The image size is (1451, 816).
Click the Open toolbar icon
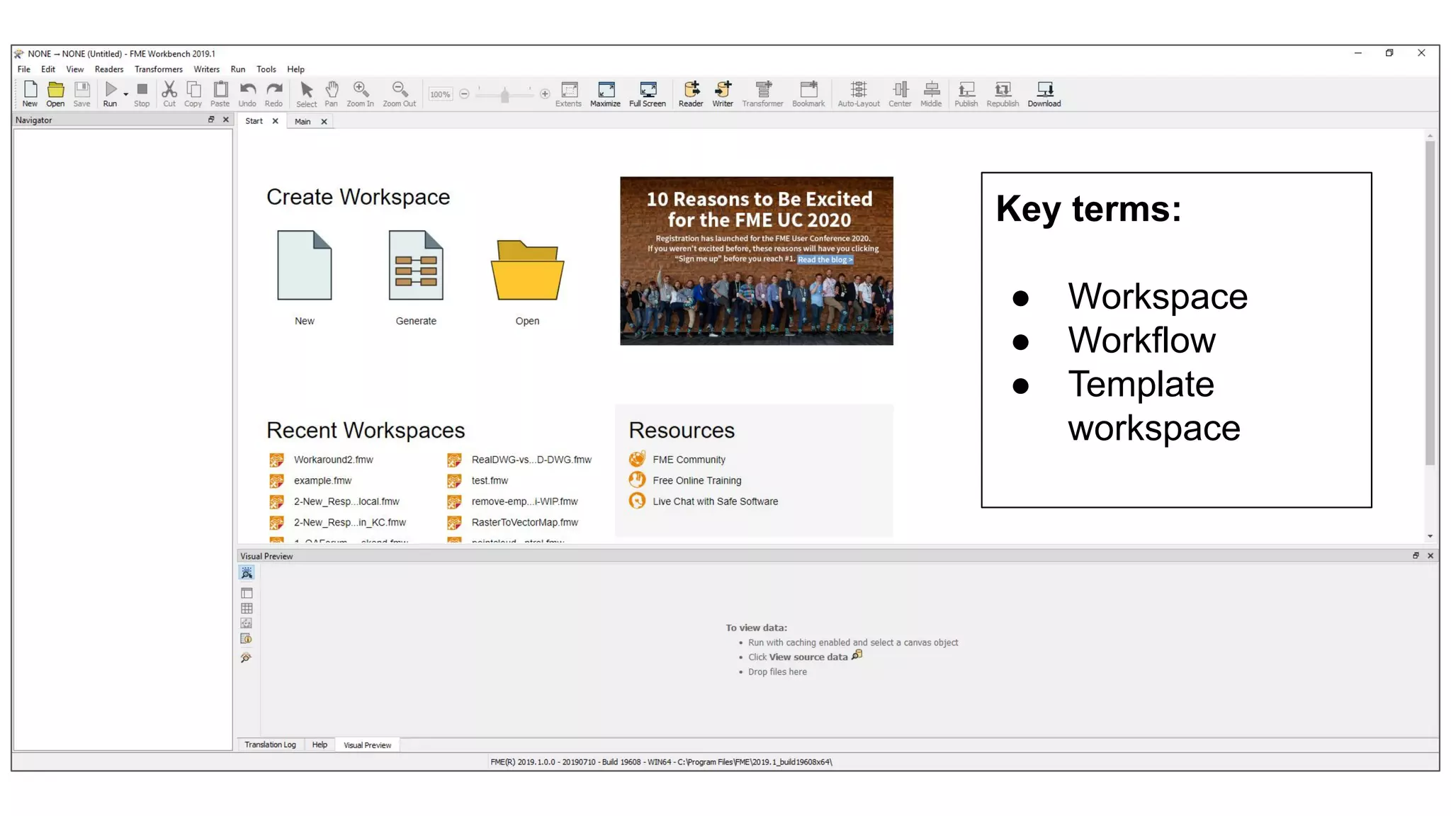(55, 93)
